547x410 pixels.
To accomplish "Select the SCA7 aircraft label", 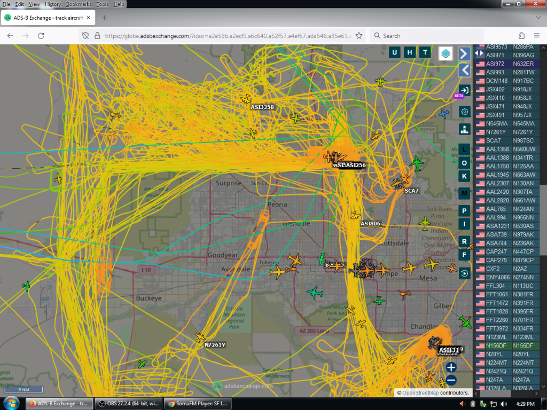I will click(x=411, y=191).
